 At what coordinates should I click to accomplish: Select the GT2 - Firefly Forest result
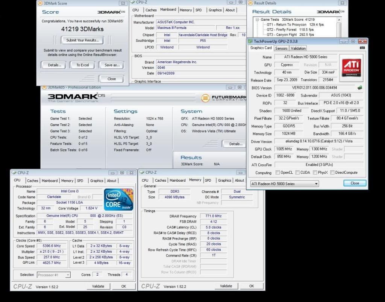290,30
